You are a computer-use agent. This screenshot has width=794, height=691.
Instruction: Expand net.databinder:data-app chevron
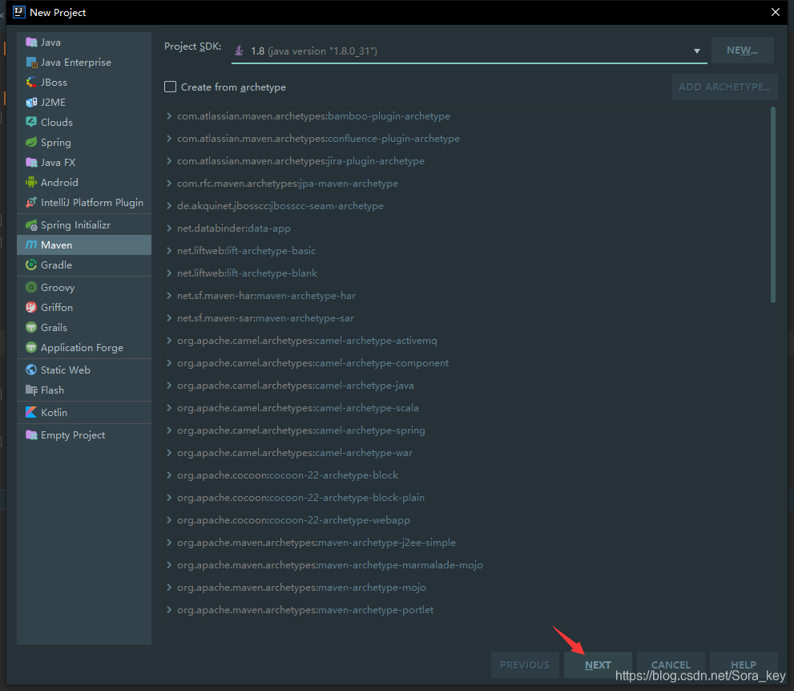[x=169, y=228]
